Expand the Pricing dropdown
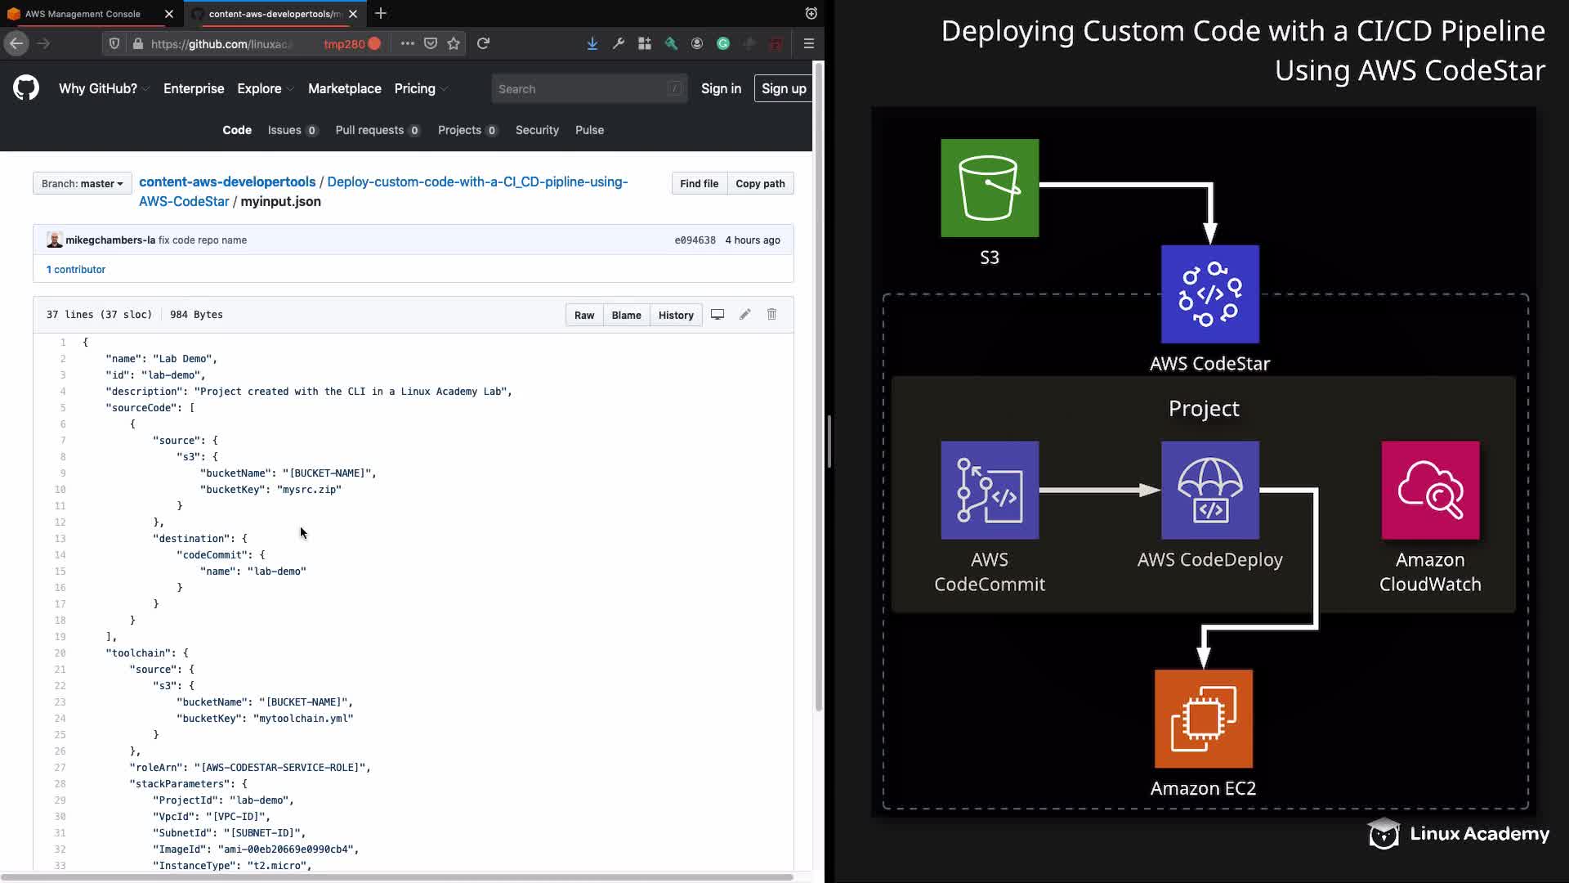Image resolution: width=1569 pixels, height=883 pixels. tap(421, 89)
